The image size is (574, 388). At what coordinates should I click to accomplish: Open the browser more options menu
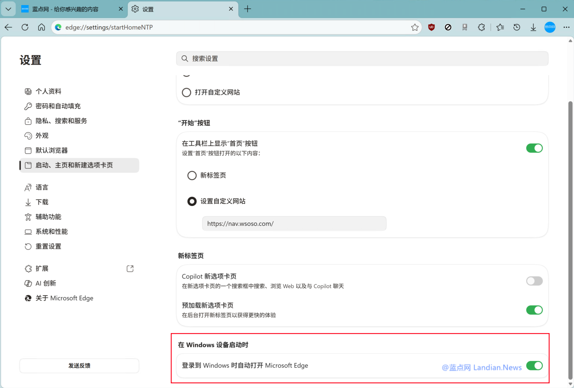[x=567, y=27]
